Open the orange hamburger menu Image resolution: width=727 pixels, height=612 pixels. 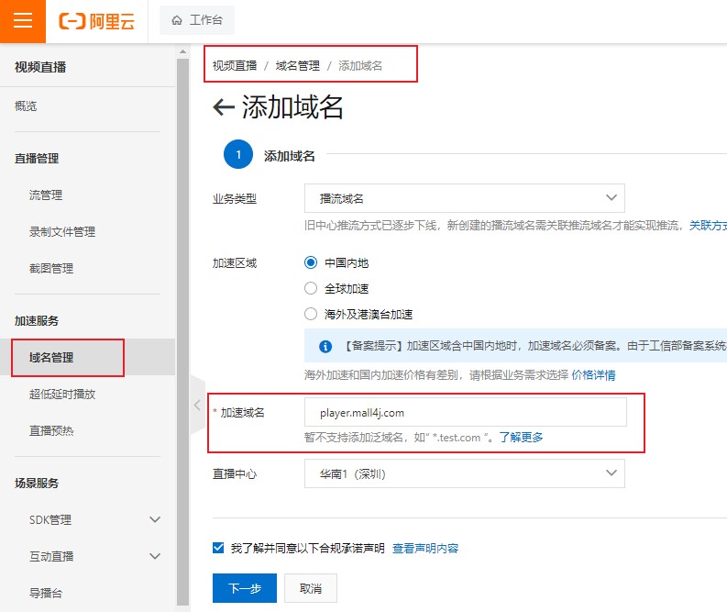click(x=22, y=21)
